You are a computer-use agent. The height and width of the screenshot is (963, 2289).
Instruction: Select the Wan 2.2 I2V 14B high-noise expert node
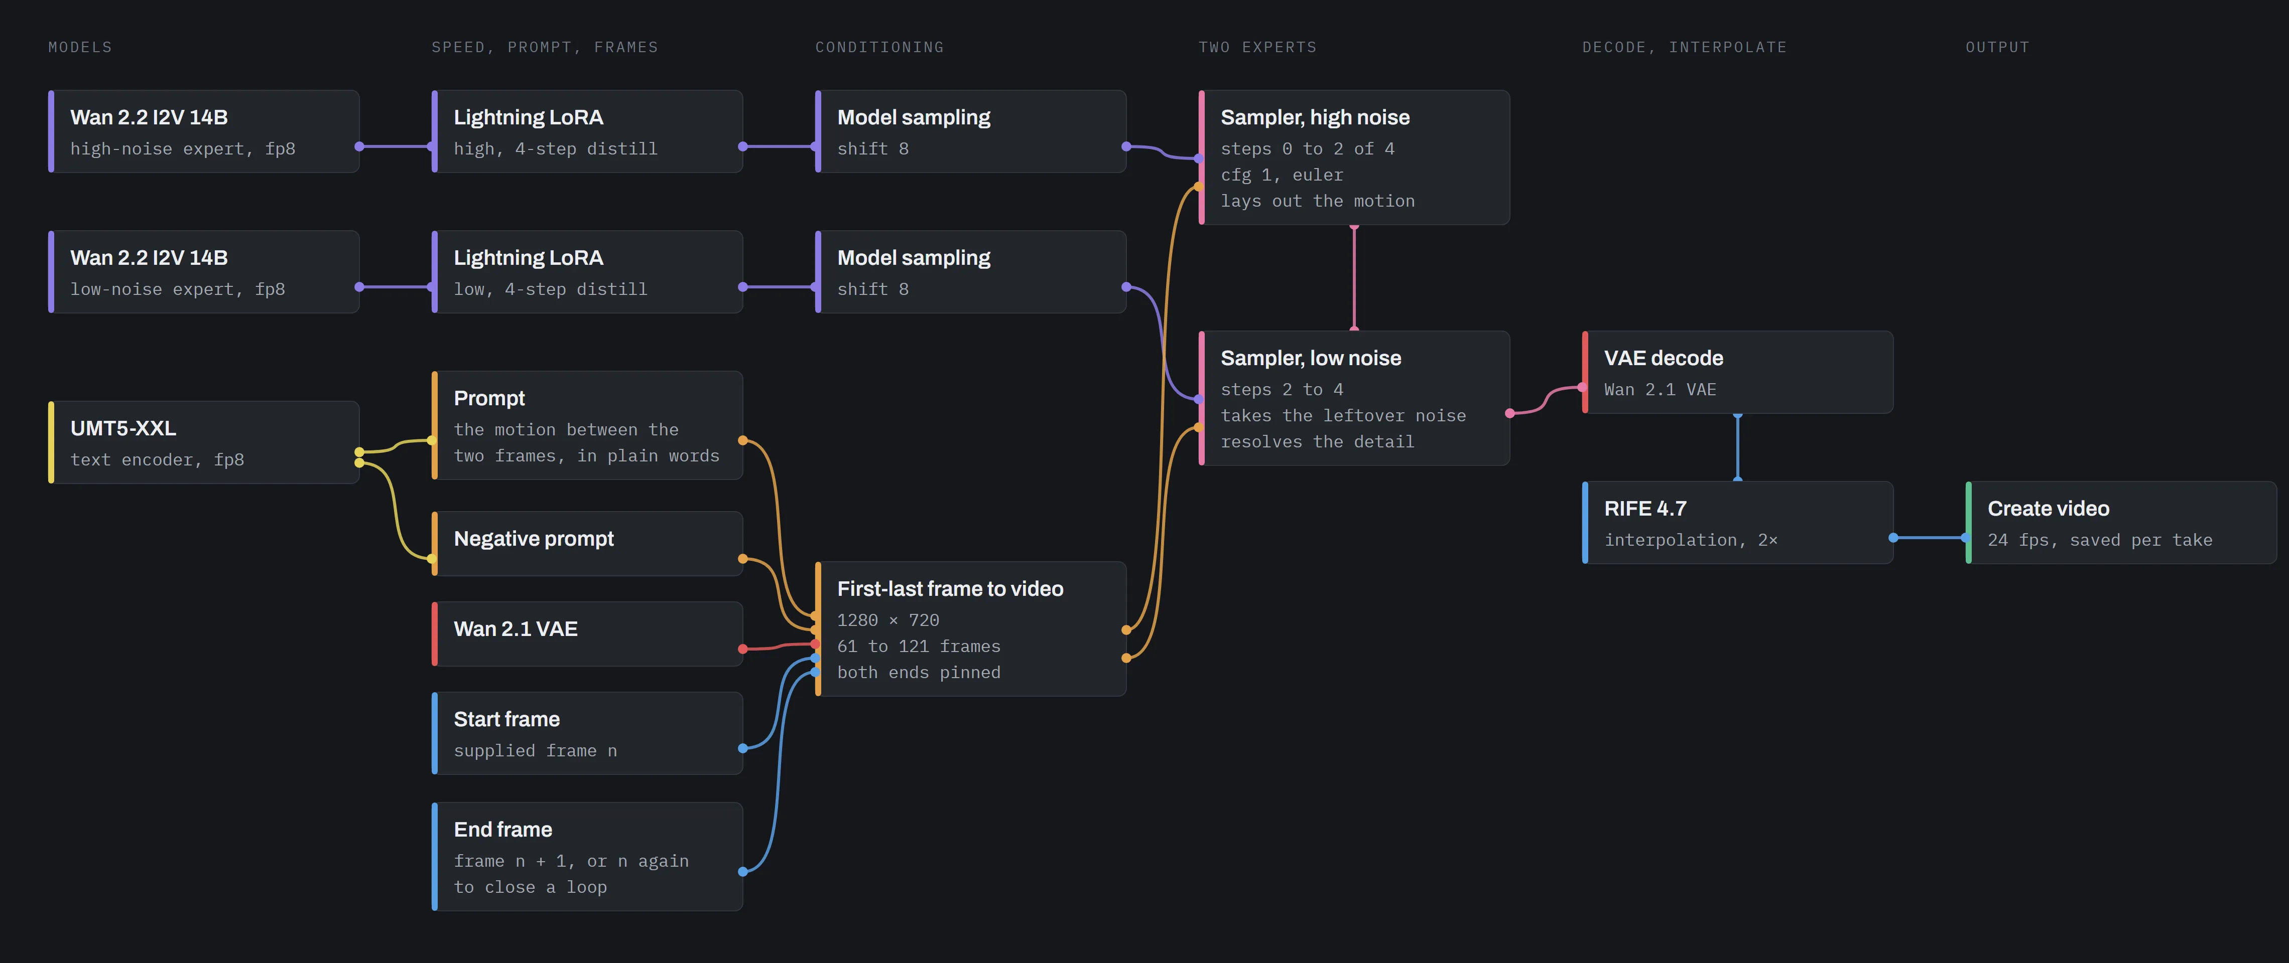coord(203,131)
